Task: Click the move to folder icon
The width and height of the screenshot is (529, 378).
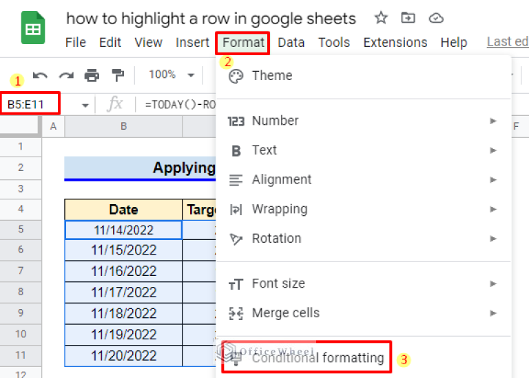Action: point(408,18)
